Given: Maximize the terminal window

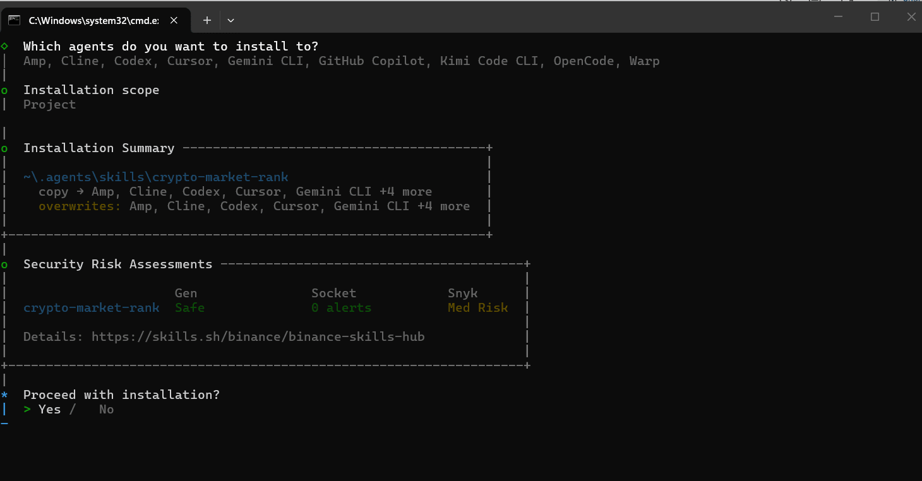Looking at the screenshot, I should (x=875, y=17).
